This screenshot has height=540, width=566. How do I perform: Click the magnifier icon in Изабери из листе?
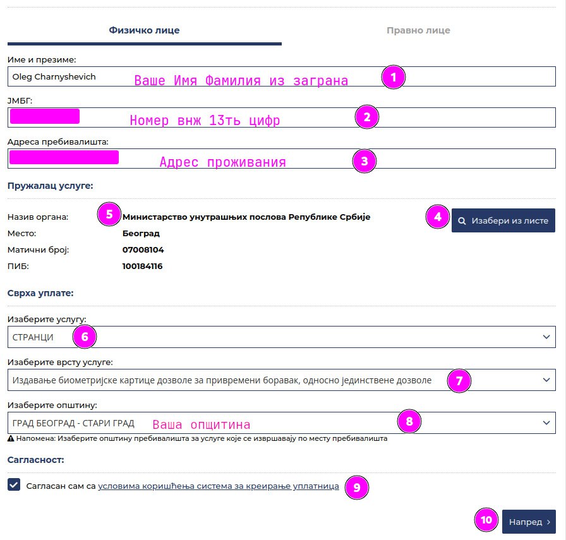pos(462,221)
